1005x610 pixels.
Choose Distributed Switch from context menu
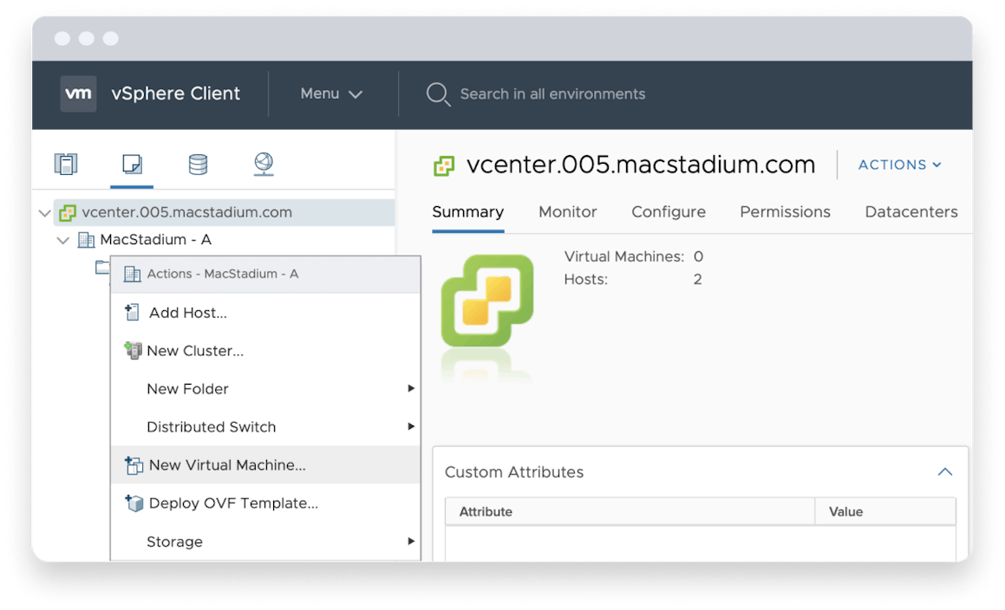click(x=265, y=427)
